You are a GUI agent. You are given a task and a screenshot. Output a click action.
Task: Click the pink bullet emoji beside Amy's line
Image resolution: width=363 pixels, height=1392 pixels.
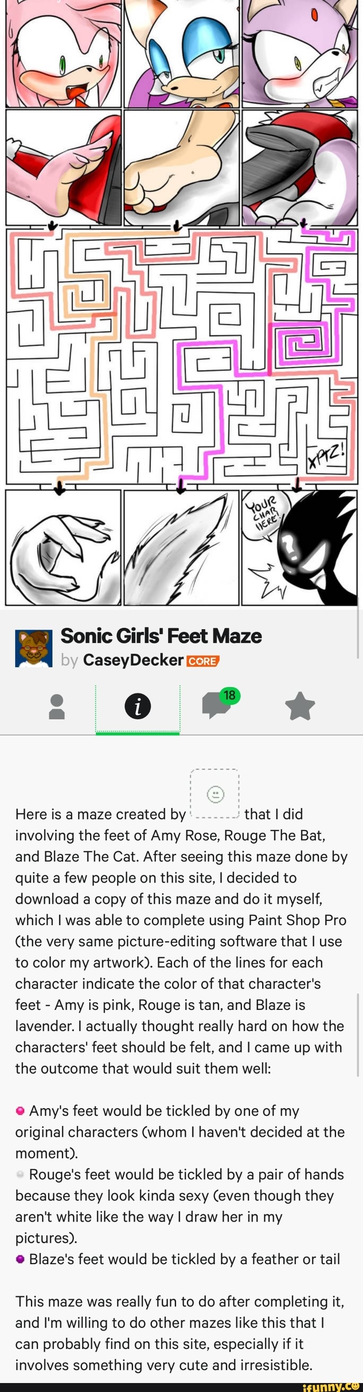(20, 1111)
